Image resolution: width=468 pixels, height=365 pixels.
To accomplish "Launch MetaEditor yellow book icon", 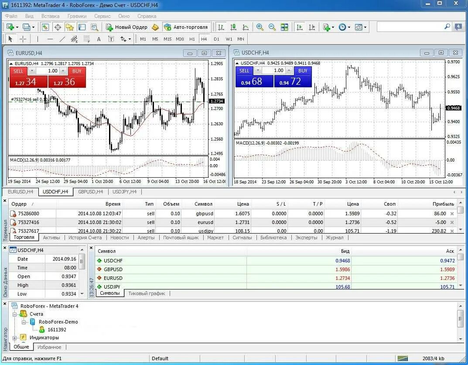I will [155, 27].
